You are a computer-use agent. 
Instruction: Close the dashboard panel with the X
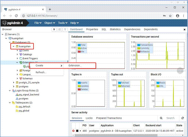click(x=184, y=29)
